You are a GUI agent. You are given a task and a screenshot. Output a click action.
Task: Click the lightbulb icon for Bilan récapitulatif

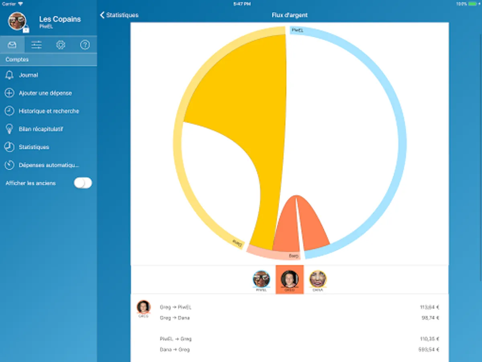click(x=9, y=129)
